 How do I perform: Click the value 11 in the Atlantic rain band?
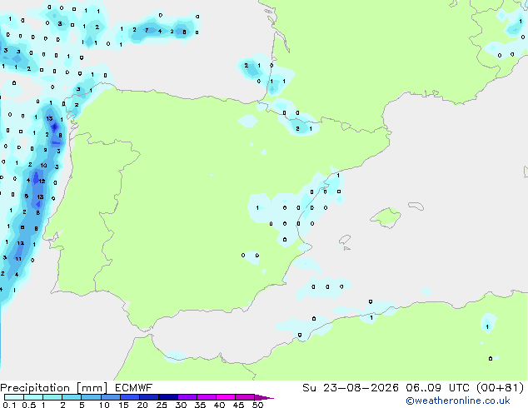(18, 259)
